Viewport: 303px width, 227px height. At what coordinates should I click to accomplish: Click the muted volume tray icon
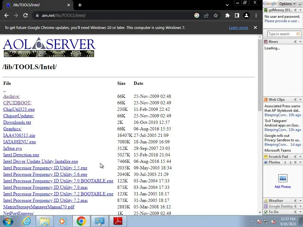point(273,222)
